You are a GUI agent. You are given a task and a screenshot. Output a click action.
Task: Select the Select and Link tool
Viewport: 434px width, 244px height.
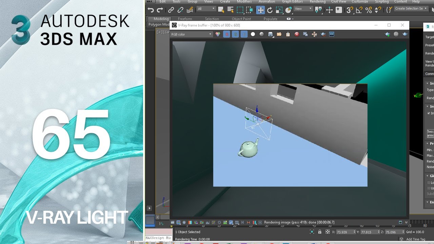coord(171,10)
